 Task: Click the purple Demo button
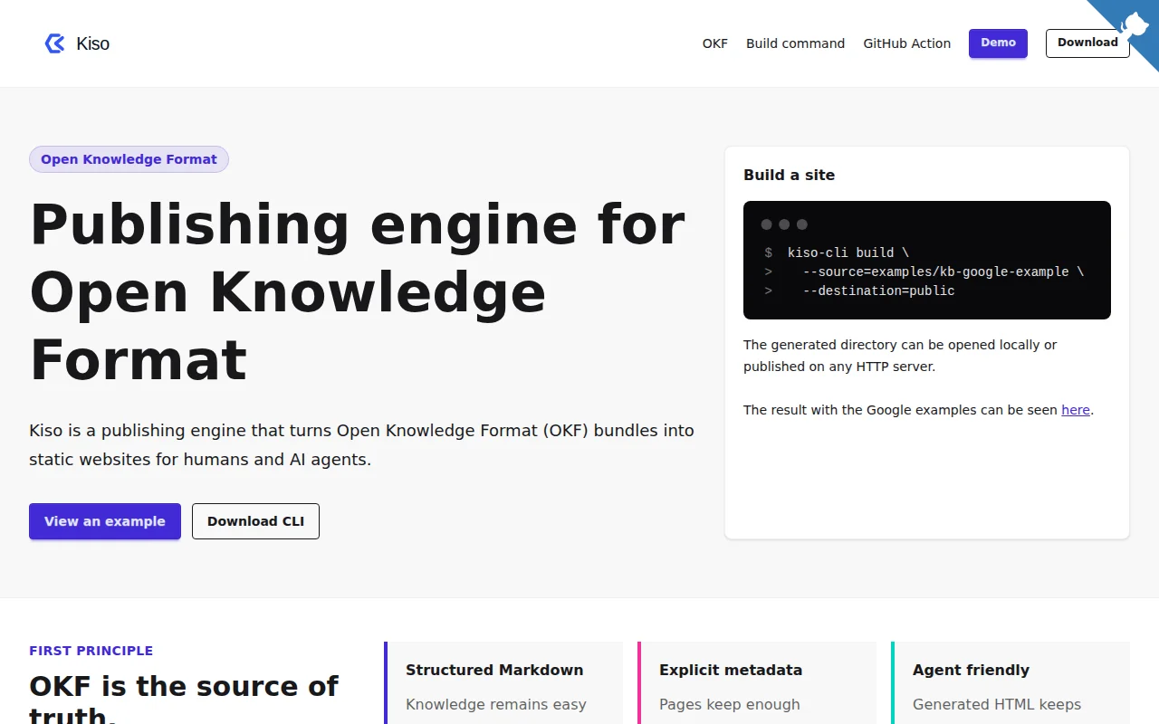(x=998, y=43)
